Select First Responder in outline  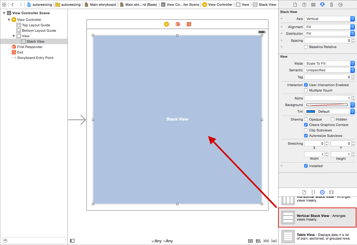point(27,47)
